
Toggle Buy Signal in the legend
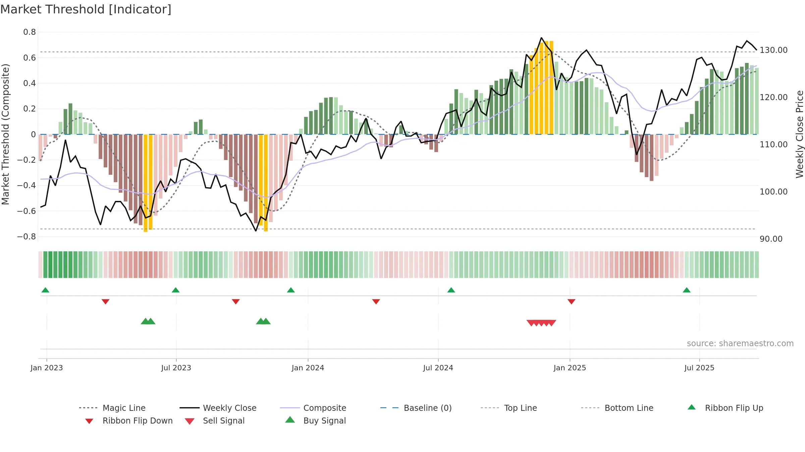(315, 421)
